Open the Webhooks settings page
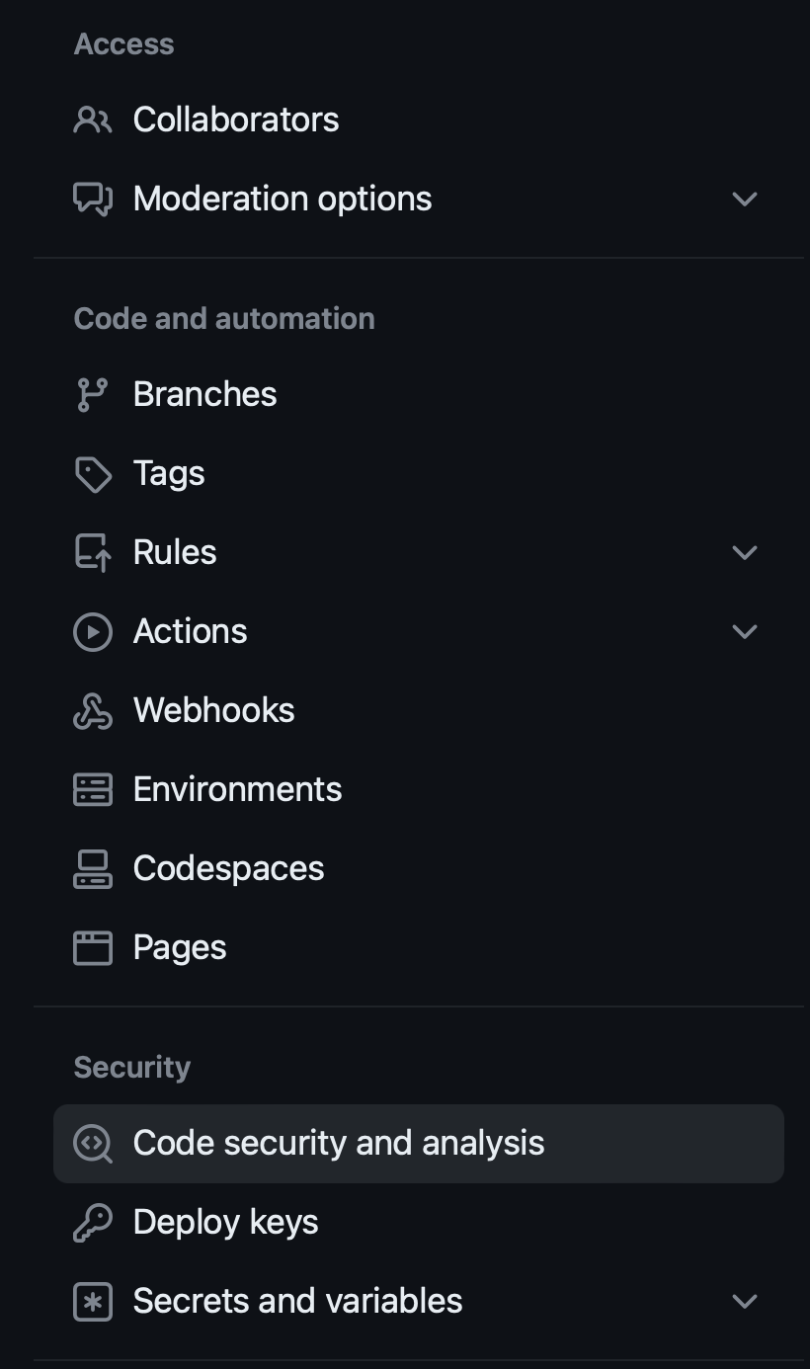Screen dimensions: 810x1369 tap(213, 710)
